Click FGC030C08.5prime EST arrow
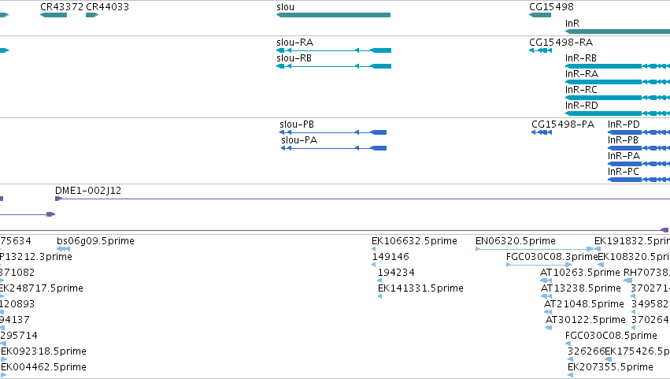Viewport: 670px width, 379px height. (x=568, y=344)
